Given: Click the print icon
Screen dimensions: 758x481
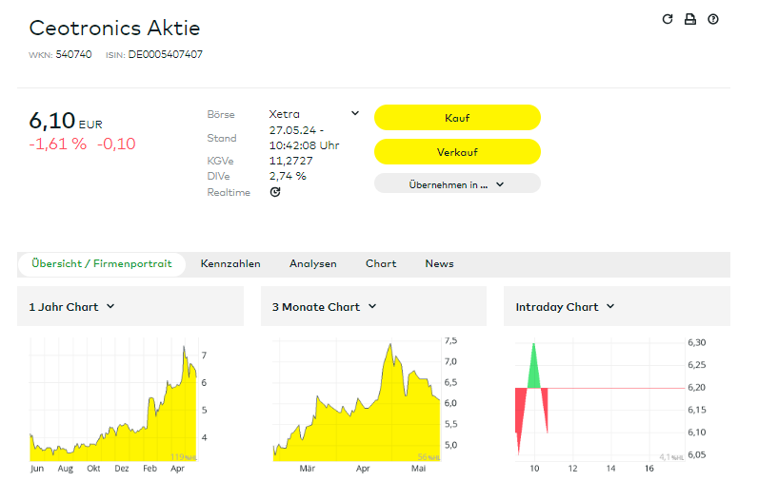Looking at the screenshot, I should pos(689,19).
